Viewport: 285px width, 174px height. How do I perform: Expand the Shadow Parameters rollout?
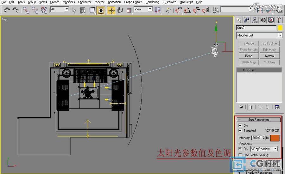pos(259,172)
